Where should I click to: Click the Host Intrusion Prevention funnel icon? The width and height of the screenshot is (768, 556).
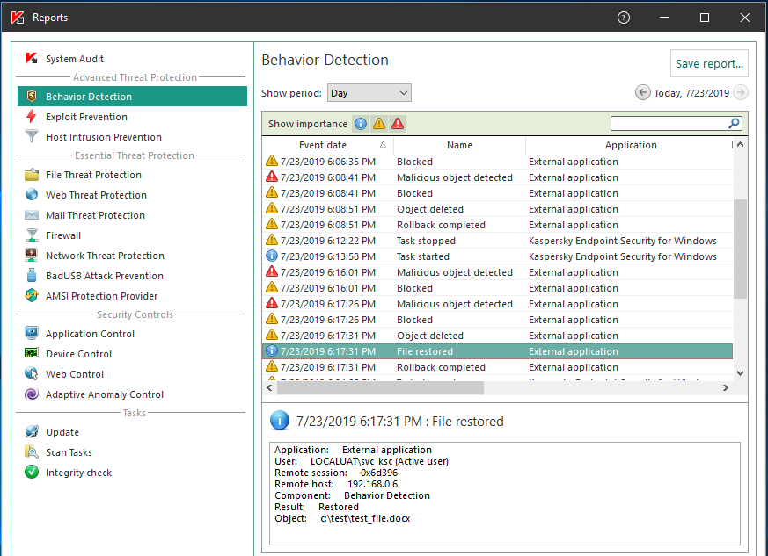click(x=32, y=137)
